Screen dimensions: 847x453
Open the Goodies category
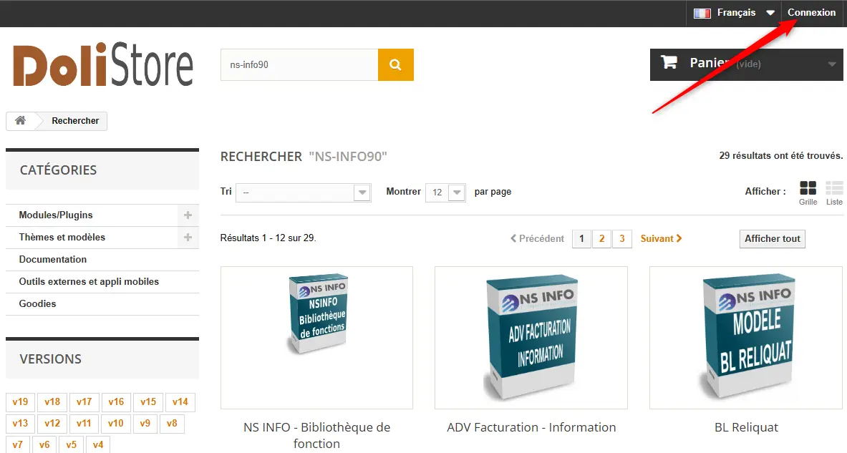coord(37,303)
